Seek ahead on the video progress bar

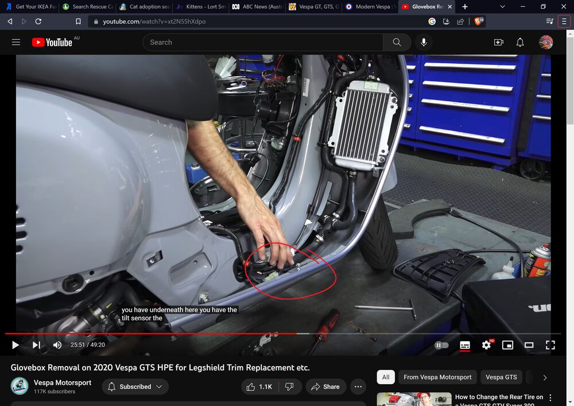pos(402,333)
